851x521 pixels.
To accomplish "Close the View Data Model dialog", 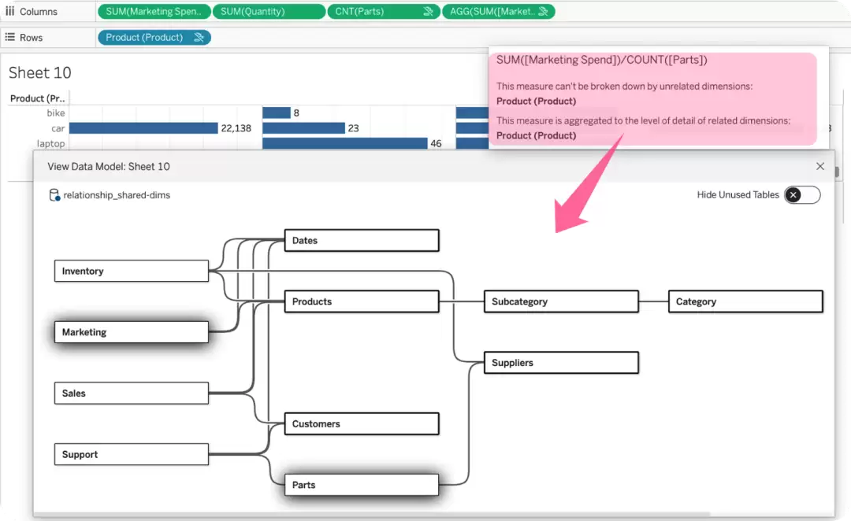I will (820, 166).
